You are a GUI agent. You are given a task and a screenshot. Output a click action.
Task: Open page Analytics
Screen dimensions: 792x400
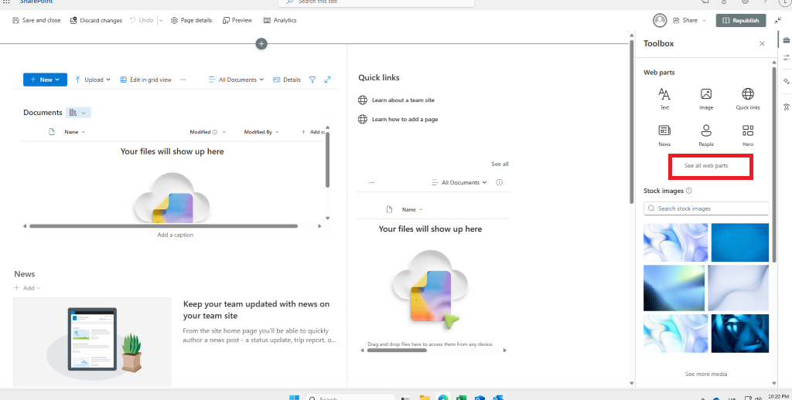tap(280, 20)
